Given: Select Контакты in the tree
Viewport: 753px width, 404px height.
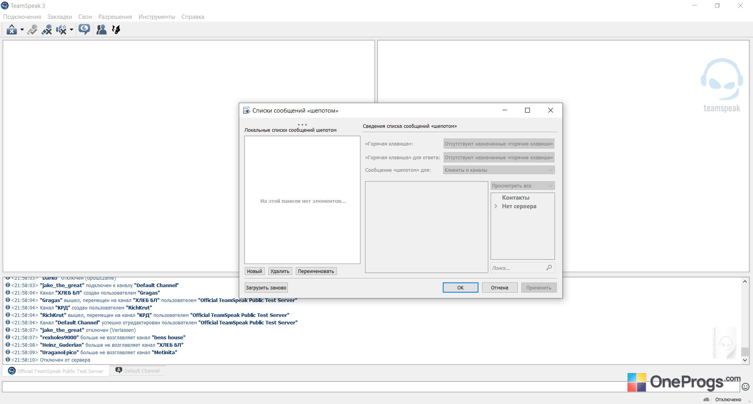Looking at the screenshot, I should coord(515,198).
